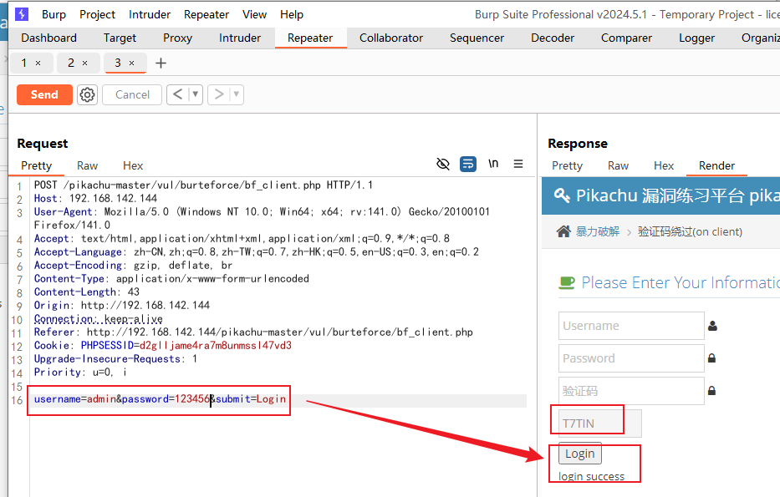Open the Burp menu
780x497 pixels.
coord(54,14)
